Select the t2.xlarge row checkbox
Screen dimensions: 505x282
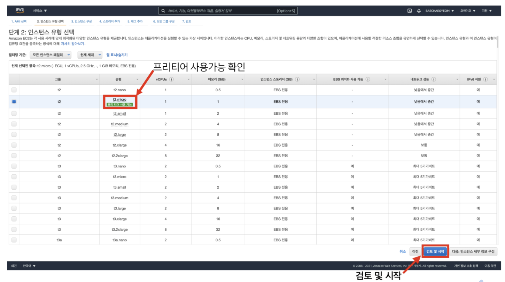coord(14,145)
